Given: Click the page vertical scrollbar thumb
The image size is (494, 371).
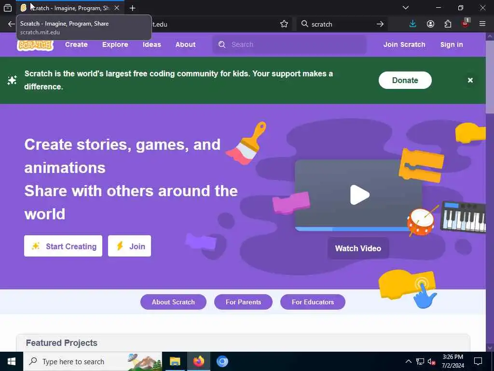Looking at the screenshot, I should coord(490,77).
